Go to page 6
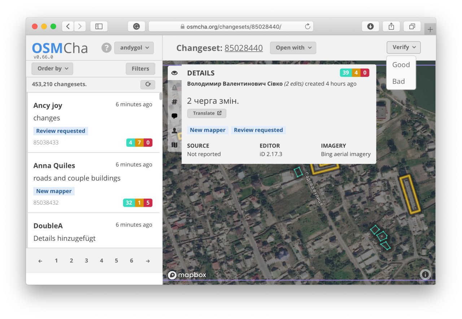Image resolution: width=462 pixels, height=319 pixels. point(131,261)
